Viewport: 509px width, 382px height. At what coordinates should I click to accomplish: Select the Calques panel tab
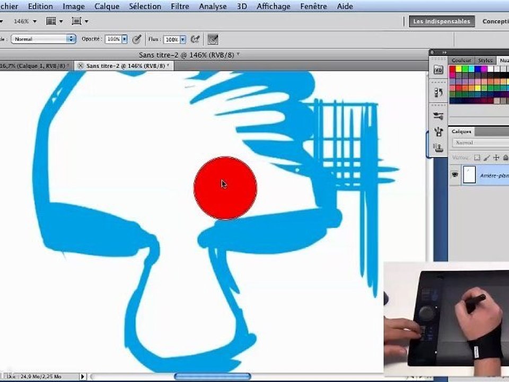461,132
